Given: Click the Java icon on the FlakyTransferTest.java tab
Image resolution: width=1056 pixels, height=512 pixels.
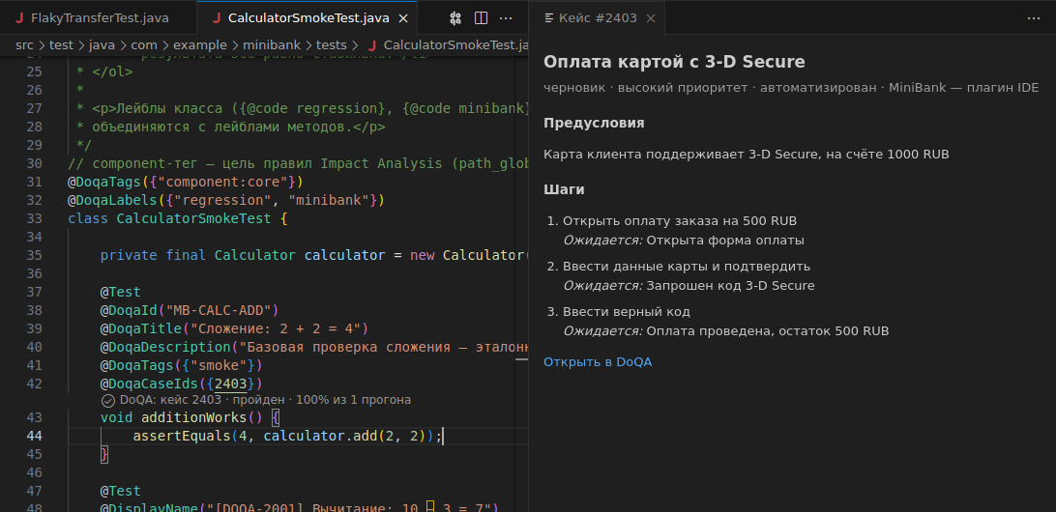Looking at the screenshot, I should 19,18.
